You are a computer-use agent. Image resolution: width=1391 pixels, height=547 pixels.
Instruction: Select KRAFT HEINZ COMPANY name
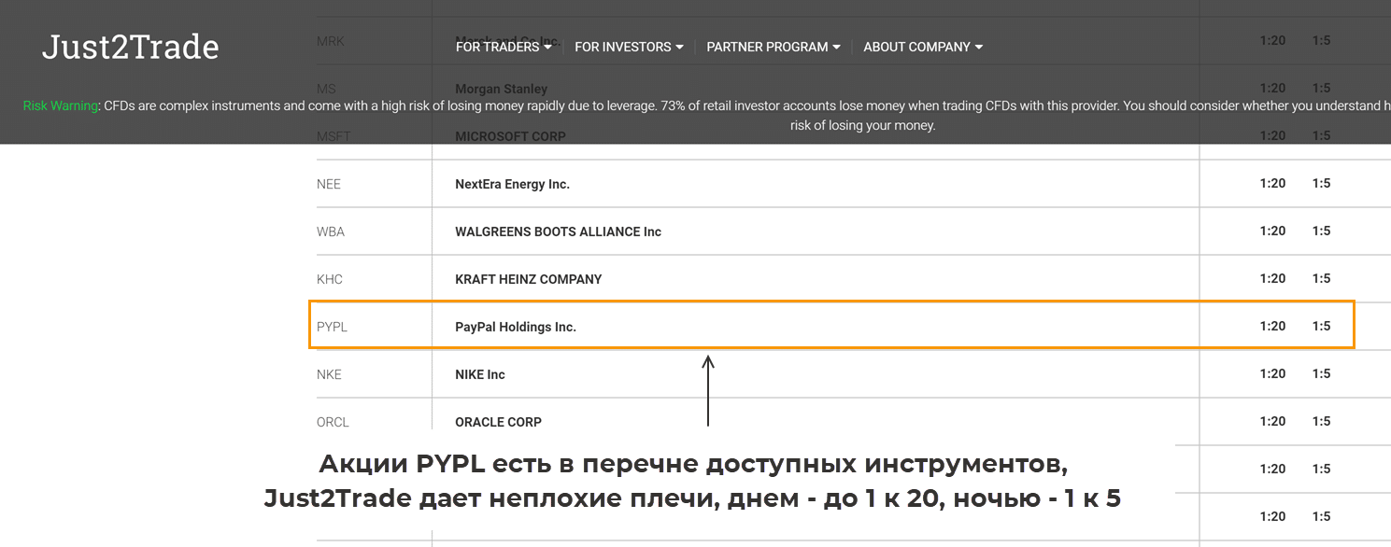pos(528,279)
